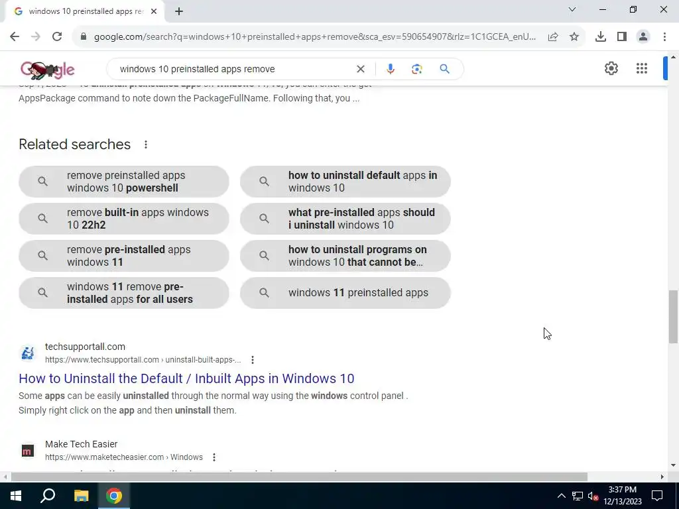The width and height of the screenshot is (679, 509).
Task: Open Chrome profile avatar
Action: (x=643, y=37)
